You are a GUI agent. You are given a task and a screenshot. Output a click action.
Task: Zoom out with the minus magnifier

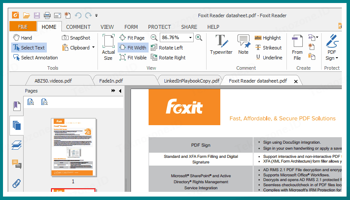(x=154, y=37)
